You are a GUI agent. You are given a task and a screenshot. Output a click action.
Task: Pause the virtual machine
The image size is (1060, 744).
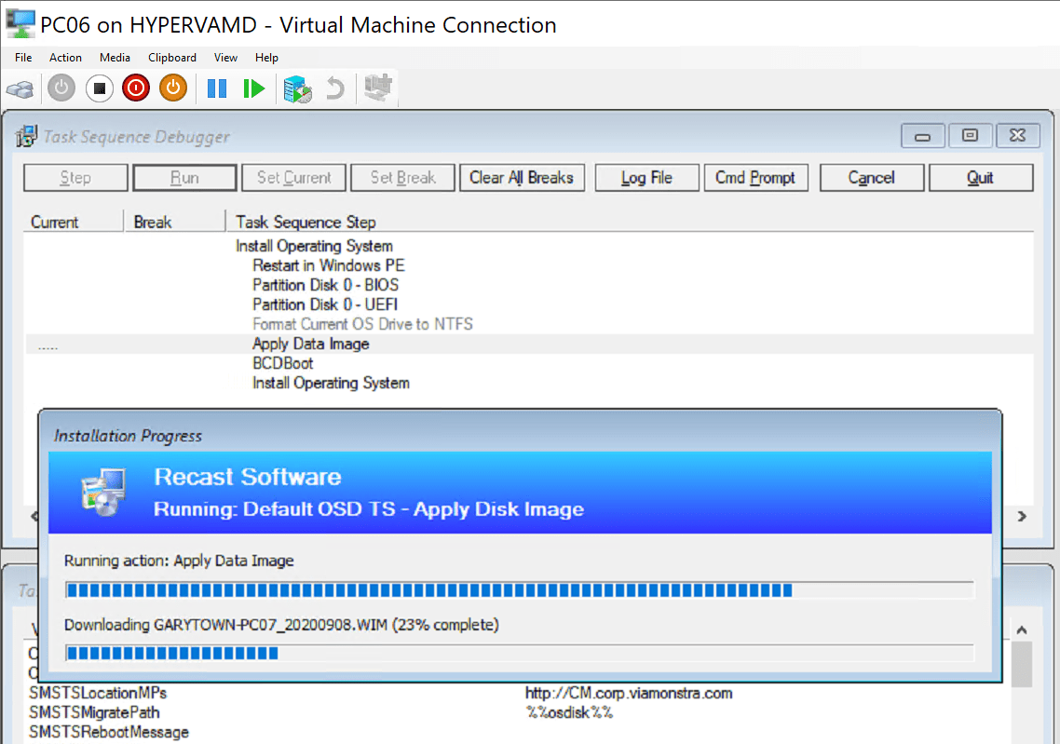216,89
